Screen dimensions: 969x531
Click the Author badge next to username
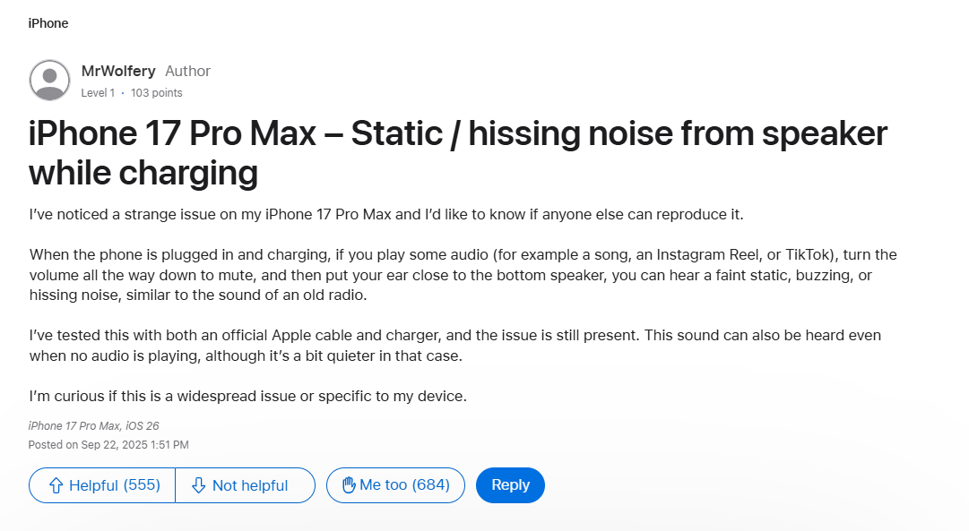point(188,71)
